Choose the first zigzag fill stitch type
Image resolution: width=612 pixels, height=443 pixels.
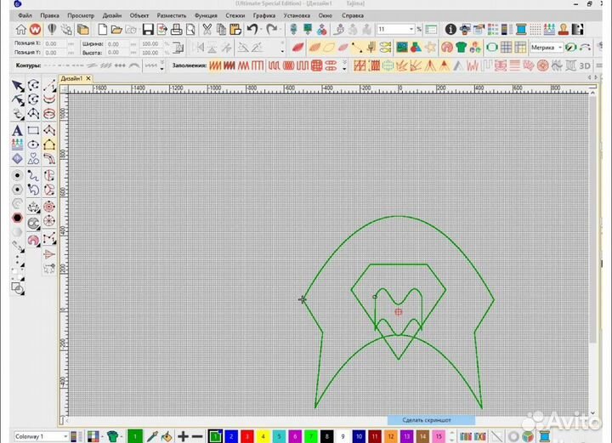tap(215, 65)
